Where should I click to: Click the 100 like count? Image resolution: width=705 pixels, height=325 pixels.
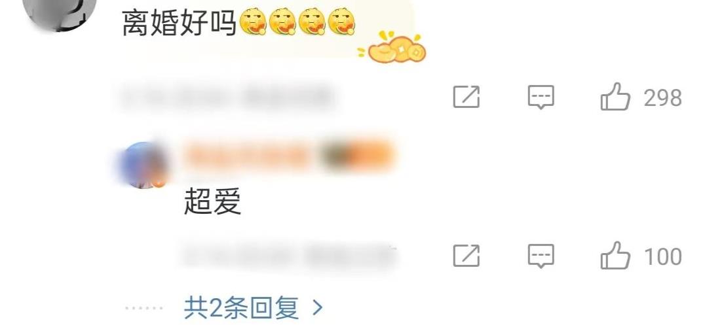tap(663, 256)
